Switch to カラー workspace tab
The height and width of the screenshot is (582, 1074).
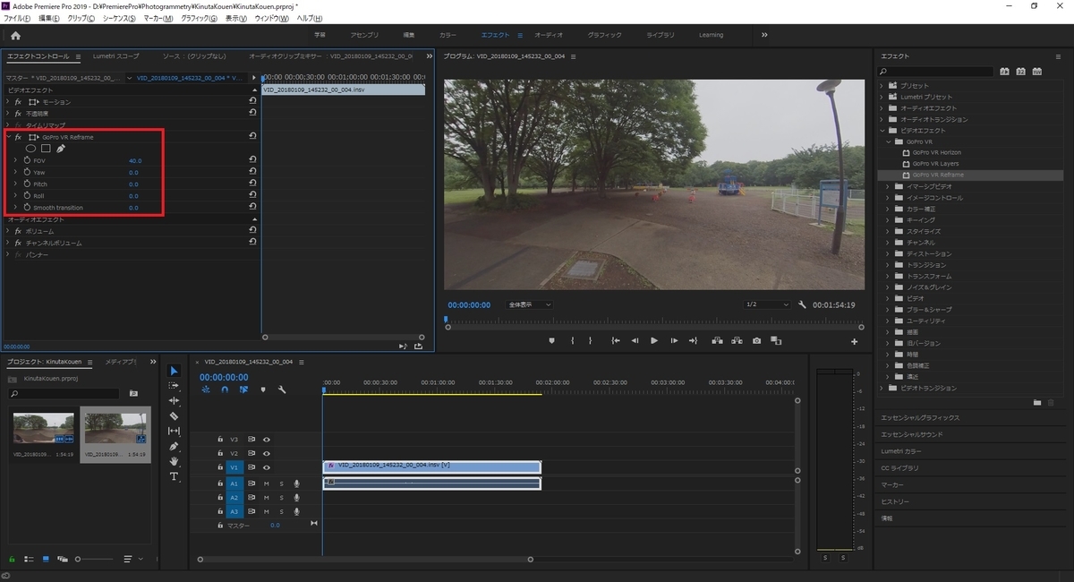pyautogui.click(x=447, y=35)
